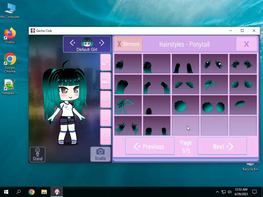Open the taskbar clock and date
This screenshot has height=197, width=263.
[x=241, y=192]
